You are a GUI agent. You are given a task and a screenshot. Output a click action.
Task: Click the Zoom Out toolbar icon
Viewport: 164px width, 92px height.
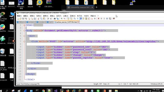[64, 19]
